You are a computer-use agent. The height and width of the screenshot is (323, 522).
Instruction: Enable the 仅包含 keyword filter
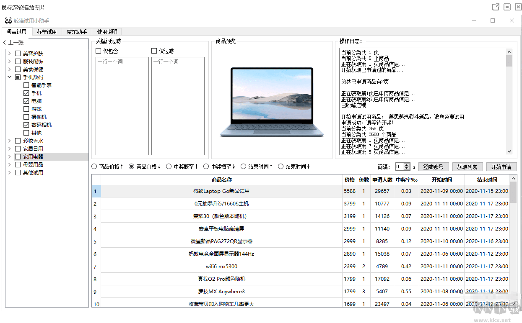pyautogui.click(x=99, y=51)
